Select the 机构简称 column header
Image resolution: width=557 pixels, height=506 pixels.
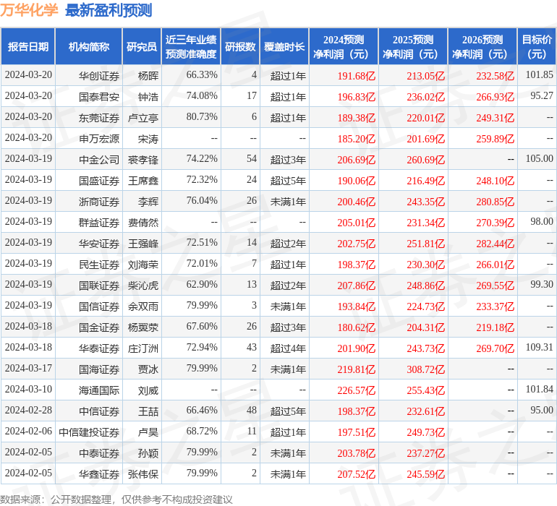89,46
